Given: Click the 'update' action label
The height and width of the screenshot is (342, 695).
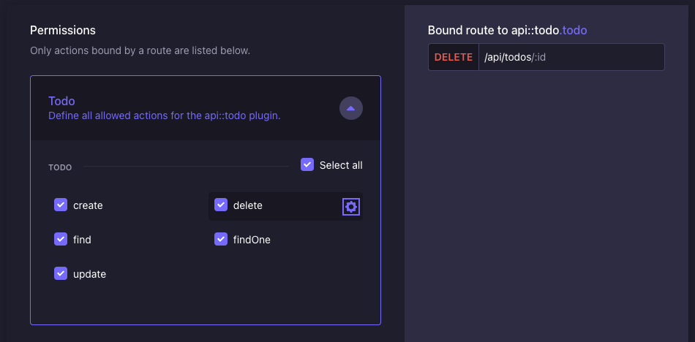Looking at the screenshot, I should click(89, 274).
